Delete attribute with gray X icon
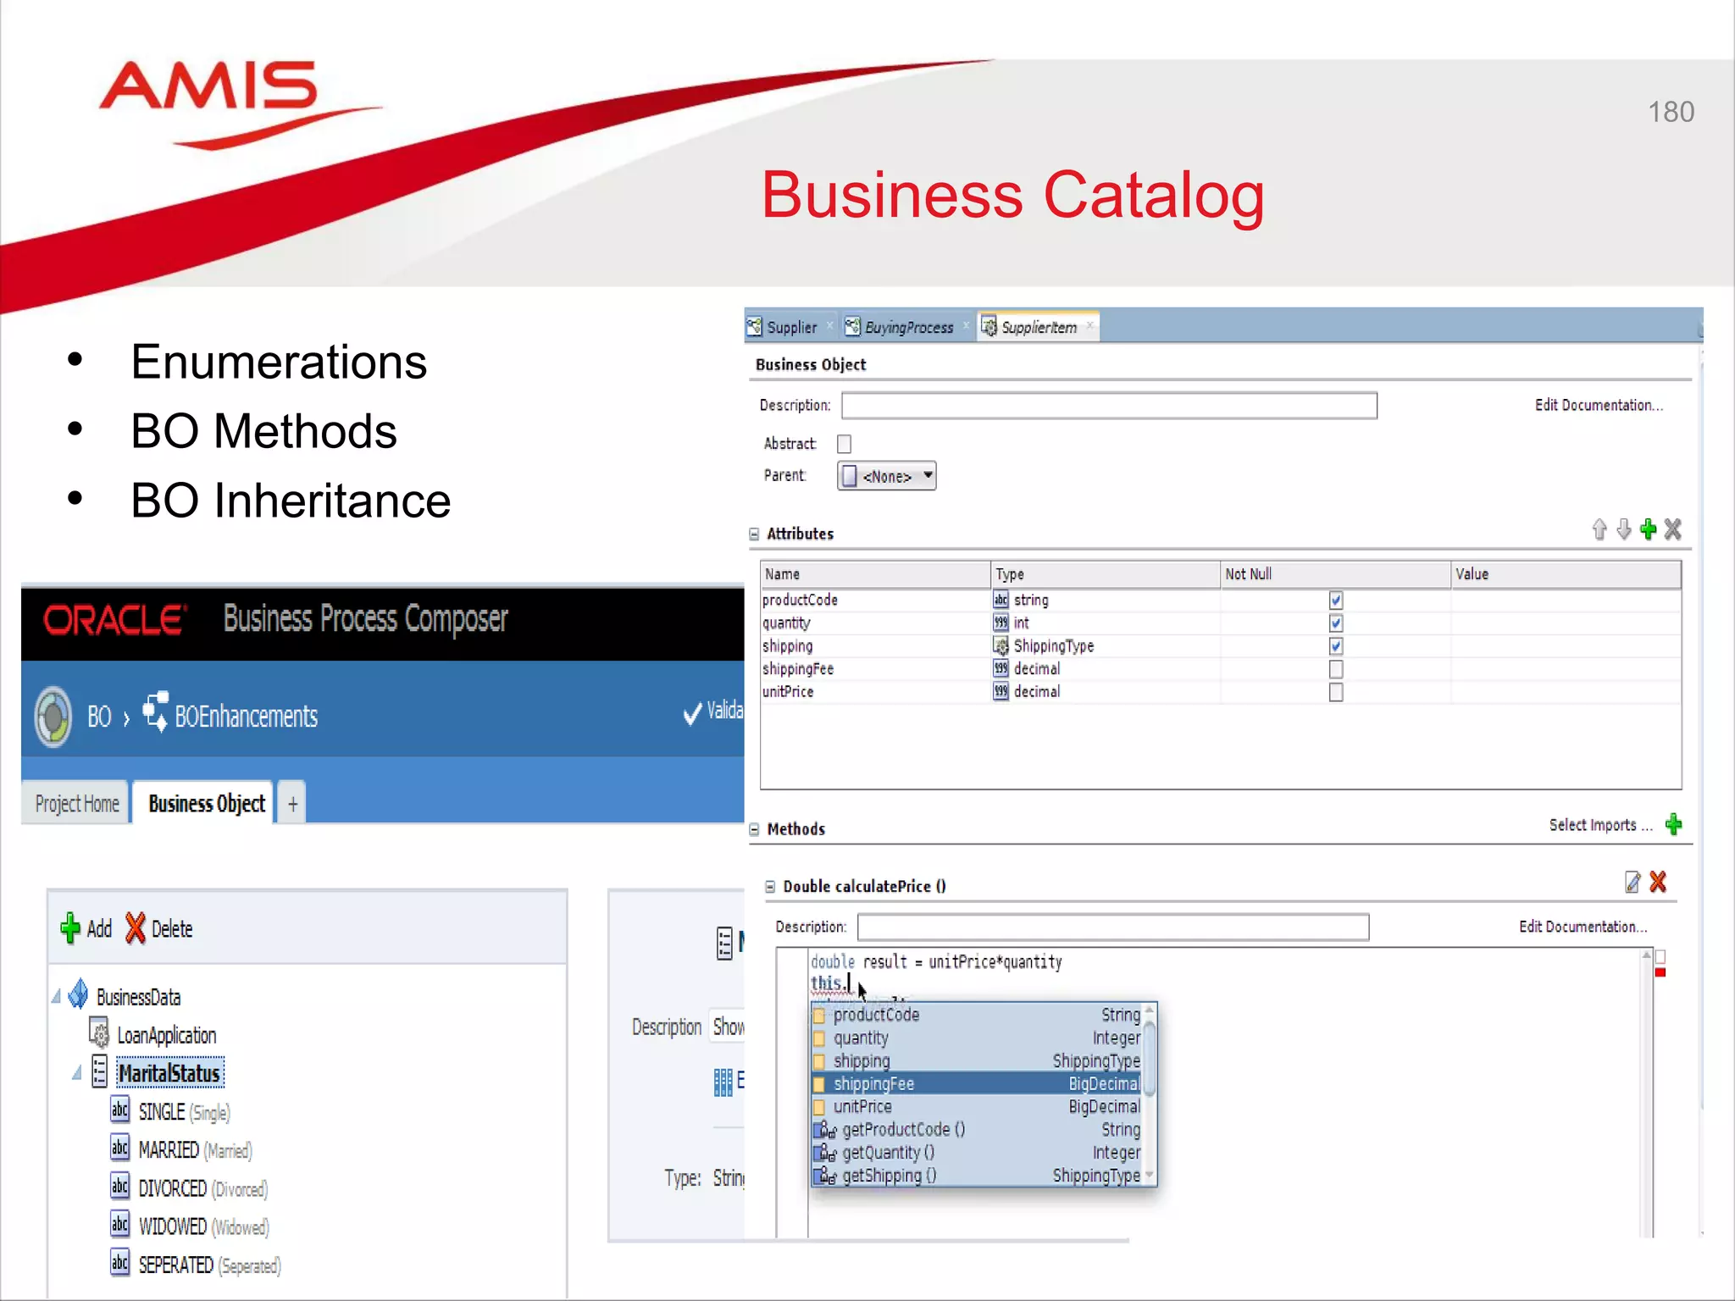 click(1672, 529)
